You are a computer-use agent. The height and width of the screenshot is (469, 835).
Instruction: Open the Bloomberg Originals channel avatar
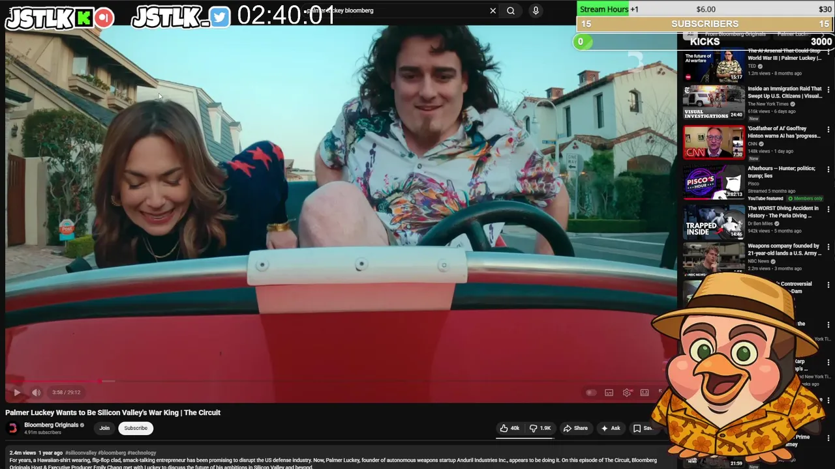[12, 428]
